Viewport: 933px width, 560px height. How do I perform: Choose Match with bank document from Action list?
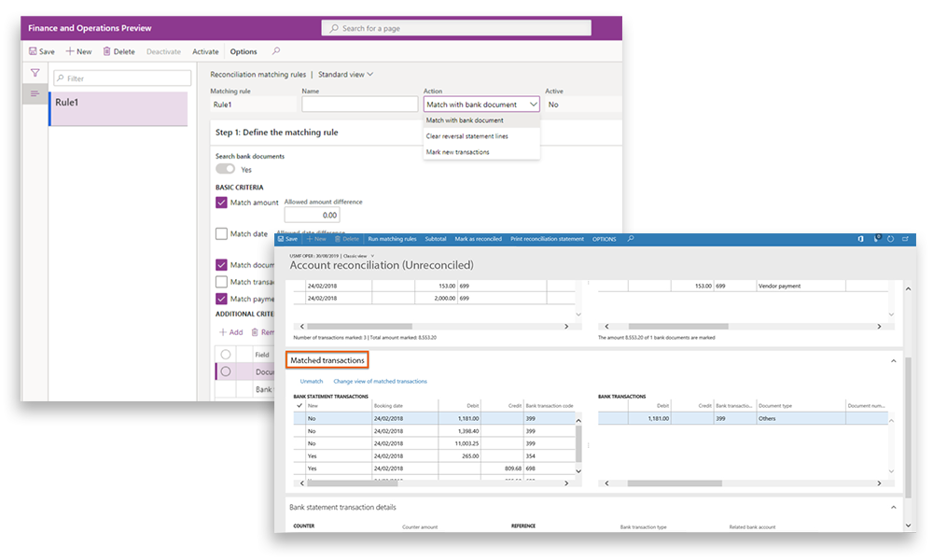pos(481,120)
